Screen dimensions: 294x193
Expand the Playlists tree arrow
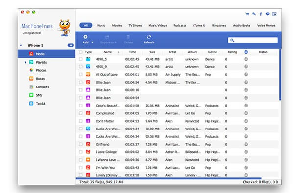pyautogui.click(x=25, y=62)
